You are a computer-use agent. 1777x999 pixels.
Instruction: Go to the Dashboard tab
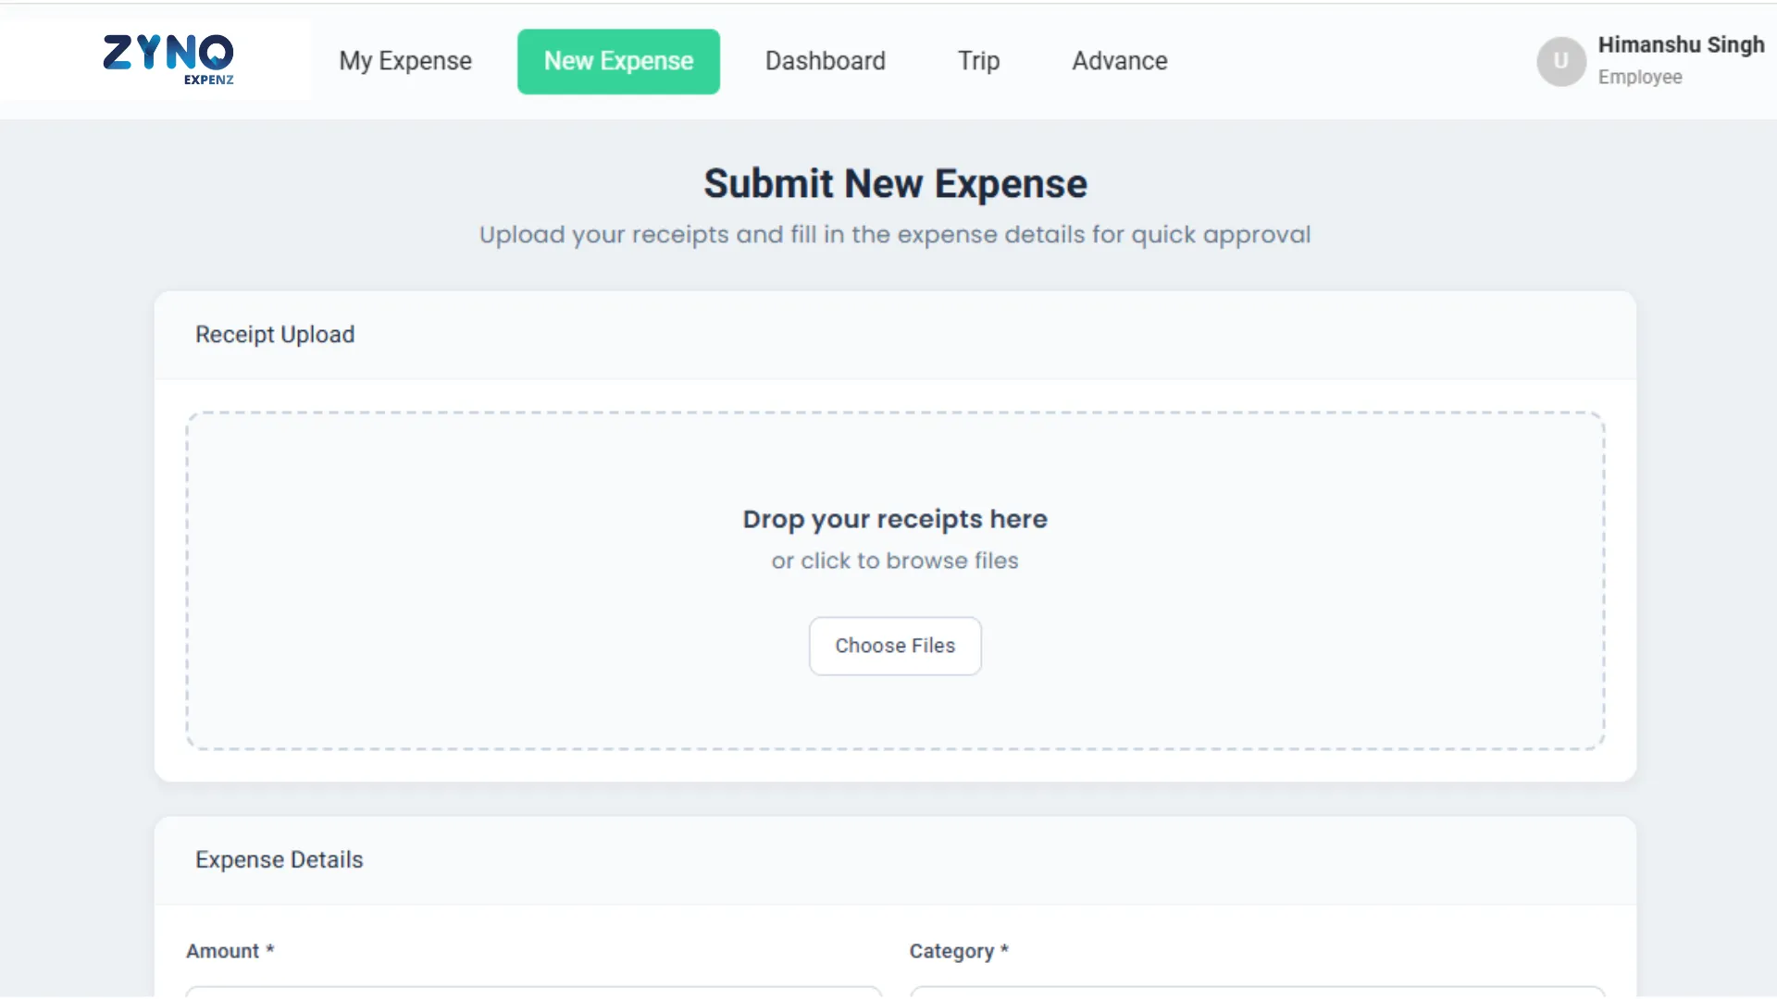pyautogui.click(x=825, y=61)
